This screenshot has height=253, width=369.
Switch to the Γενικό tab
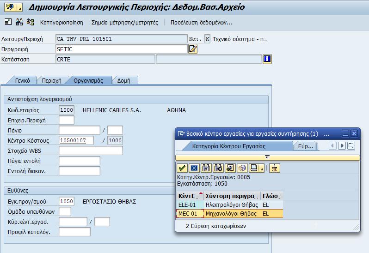[22, 81]
